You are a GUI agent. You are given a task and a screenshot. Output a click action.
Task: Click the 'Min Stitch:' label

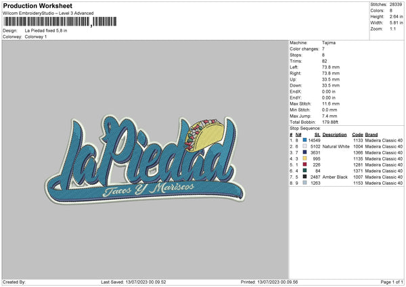pyautogui.click(x=300, y=110)
